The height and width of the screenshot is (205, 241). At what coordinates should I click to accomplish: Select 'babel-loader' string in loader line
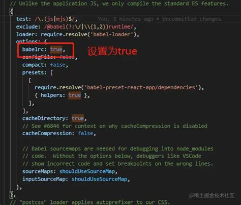112,34
